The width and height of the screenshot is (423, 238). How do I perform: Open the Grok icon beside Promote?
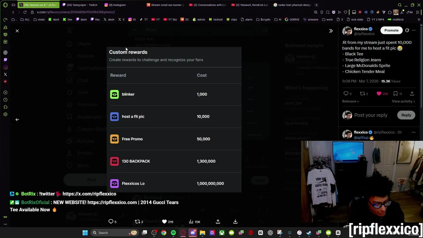pos(407,30)
